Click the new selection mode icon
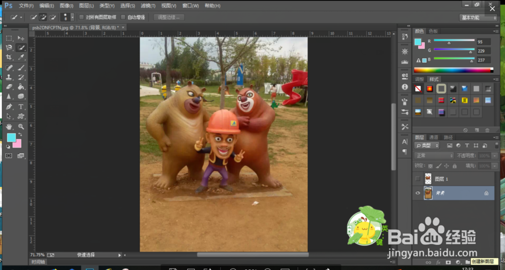 pyautogui.click(x=33, y=17)
